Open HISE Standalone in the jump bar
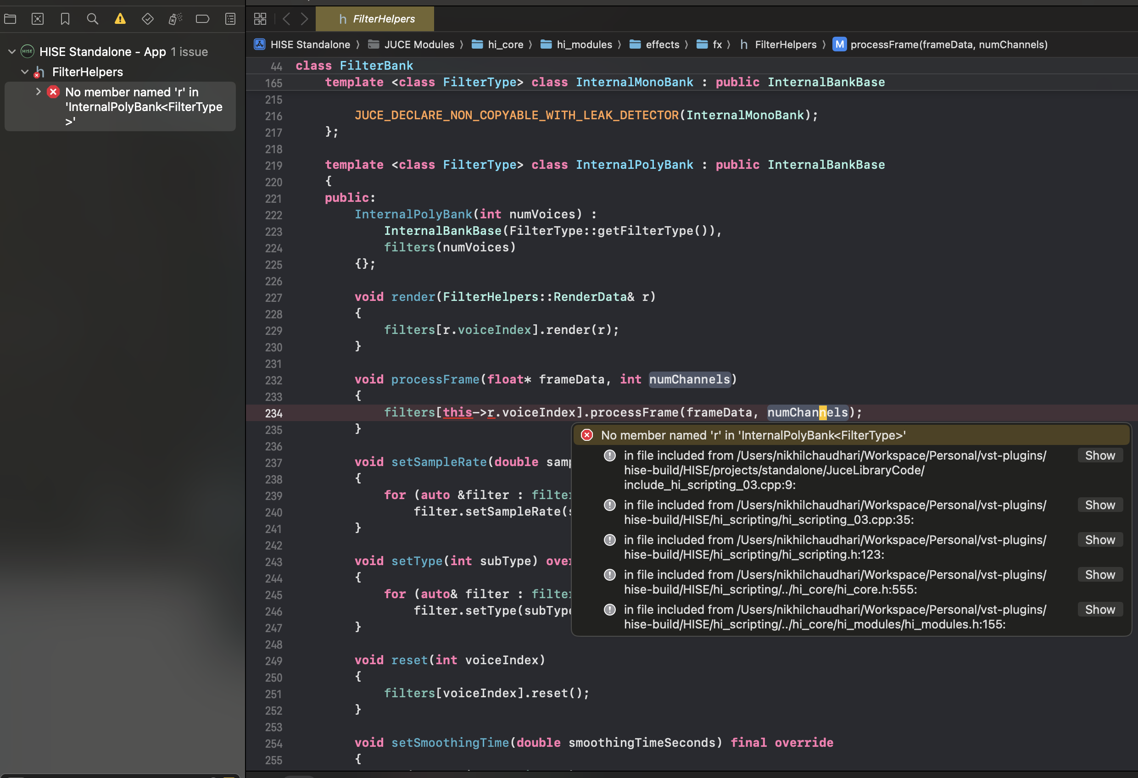Image resolution: width=1138 pixels, height=778 pixels. coord(302,44)
